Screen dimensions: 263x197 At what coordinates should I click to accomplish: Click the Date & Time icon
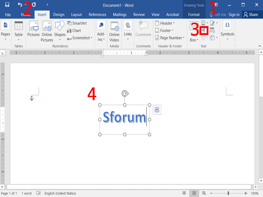point(212,31)
